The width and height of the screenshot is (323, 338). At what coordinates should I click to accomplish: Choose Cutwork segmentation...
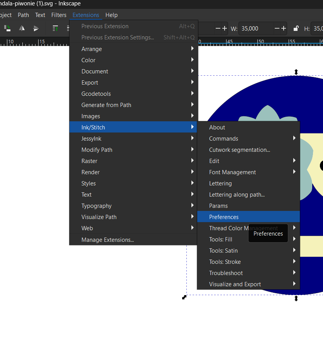[x=249, y=150]
